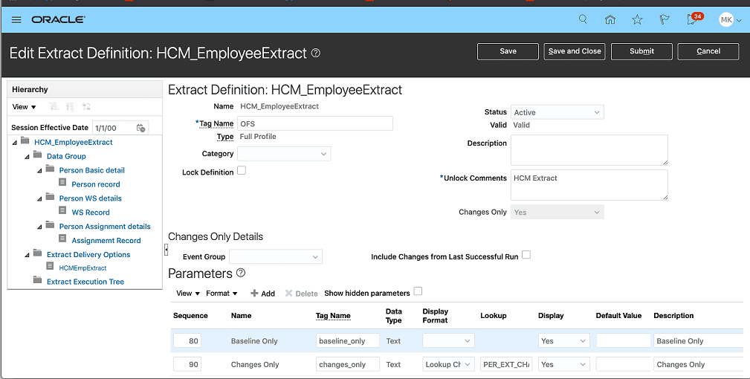Click the baseline_only tag name field
The image size is (750, 379).
[x=348, y=341]
